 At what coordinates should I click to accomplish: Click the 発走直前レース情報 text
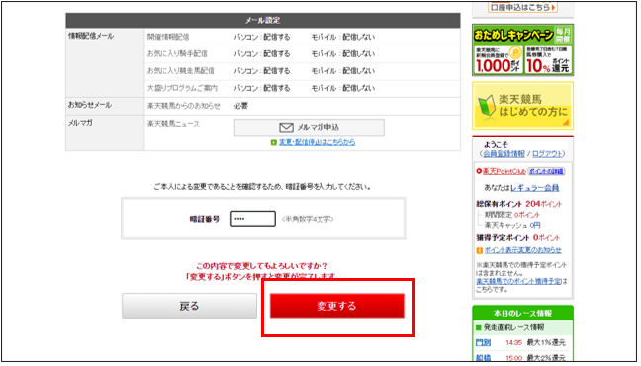(513, 327)
